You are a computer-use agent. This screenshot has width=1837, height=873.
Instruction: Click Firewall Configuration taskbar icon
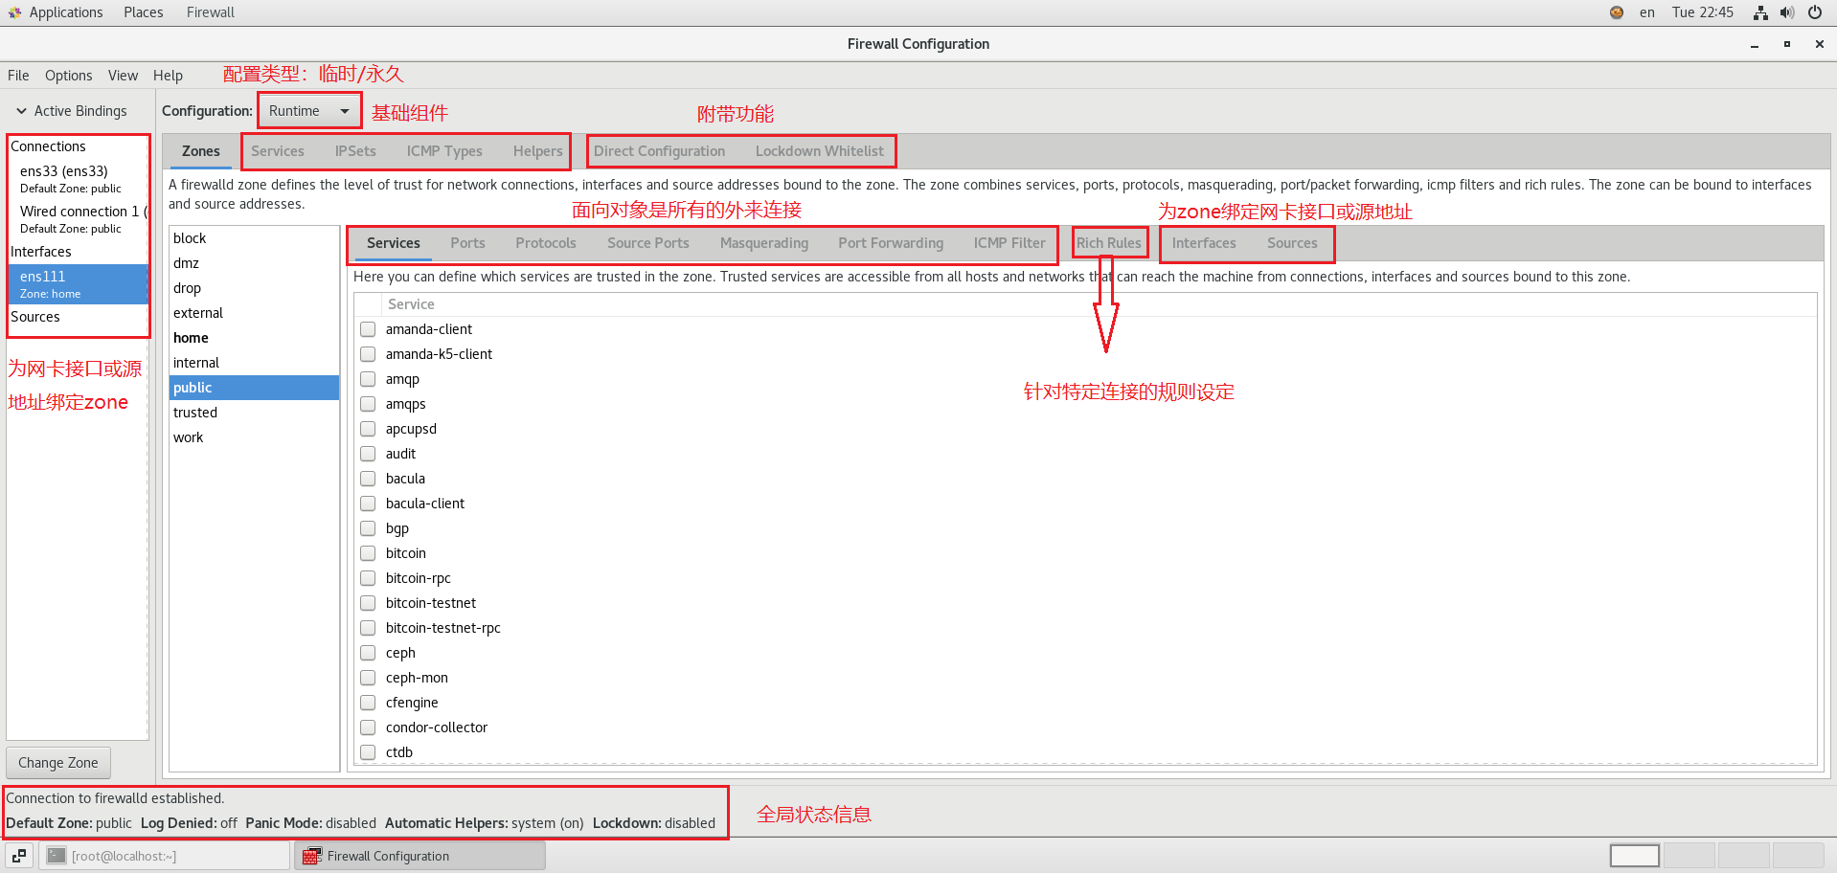point(311,856)
